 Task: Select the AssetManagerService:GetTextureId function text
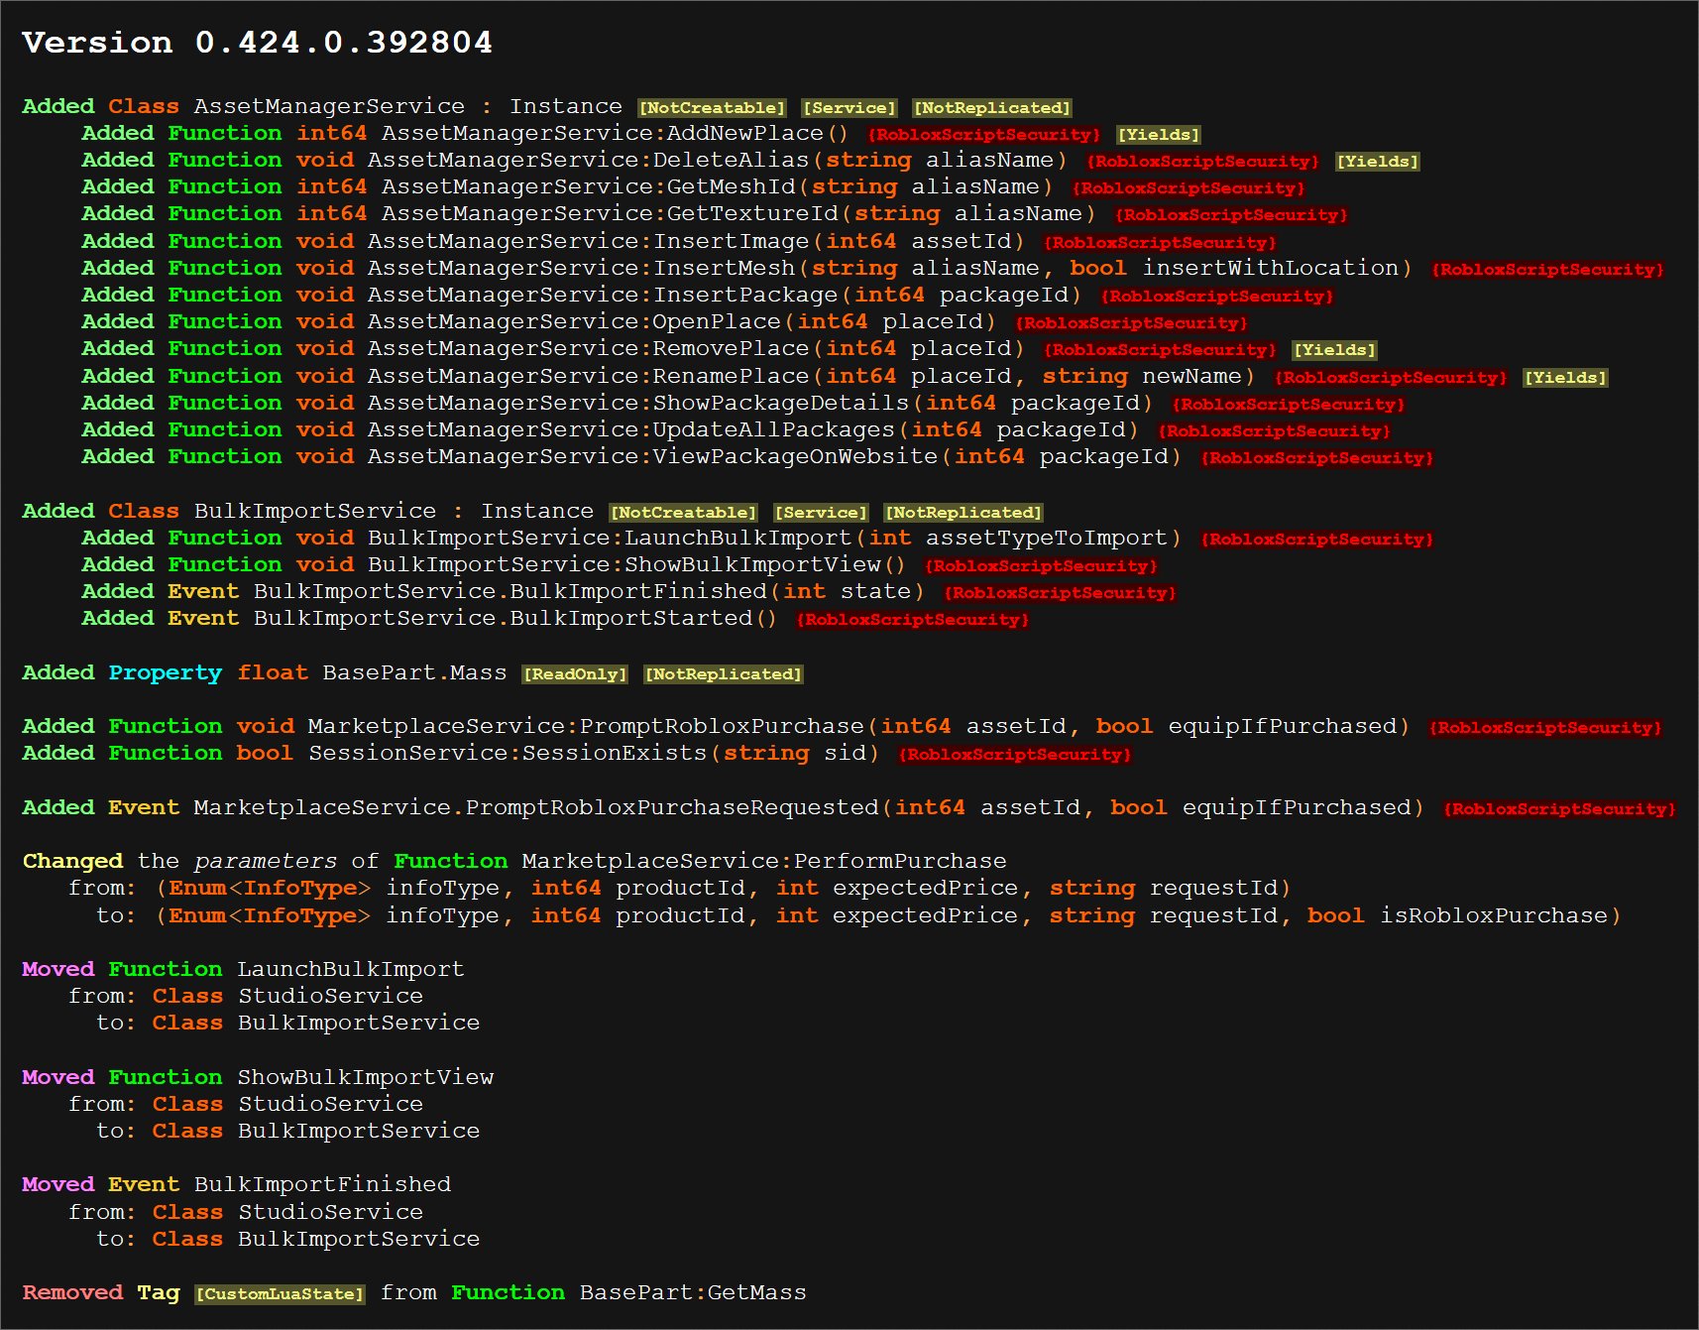[611, 213]
